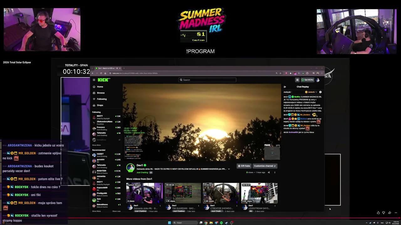
Task: Click the Gift Subs button
Action: pos(244,166)
